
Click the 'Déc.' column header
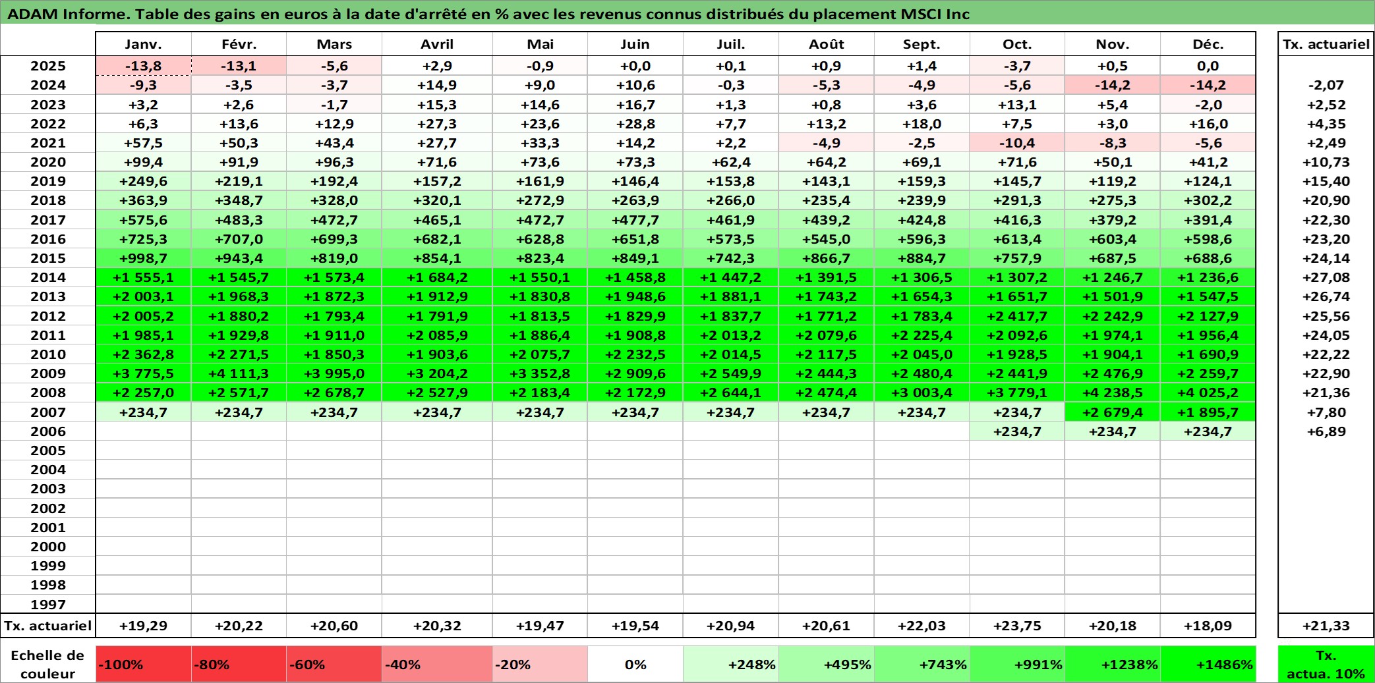pos(1208,44)
